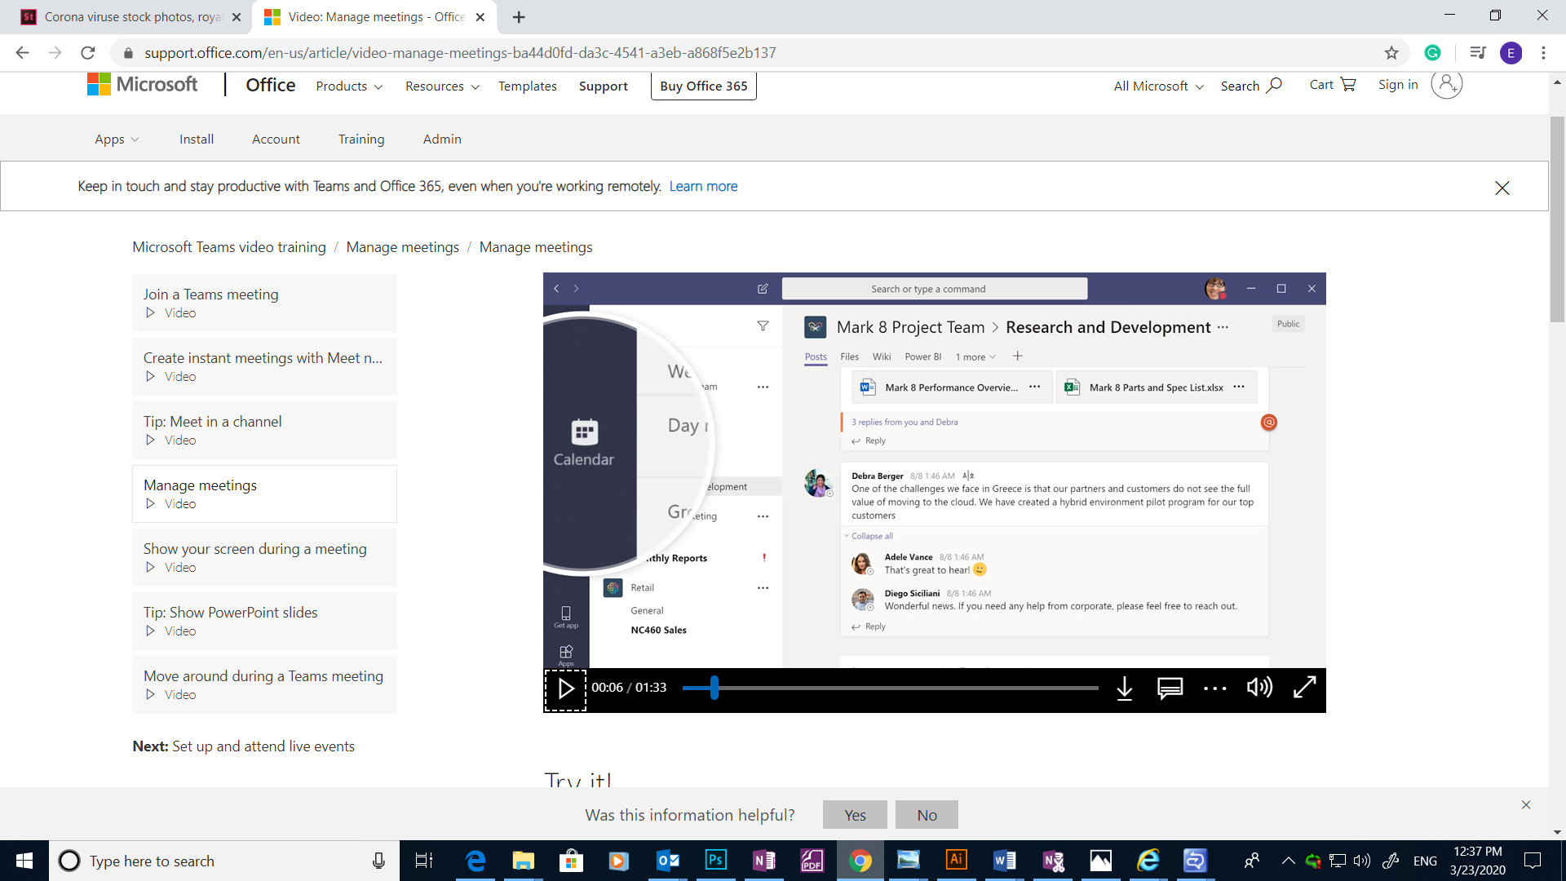The image size is (1566, 881).
Task: Open the Install menu item
Action: click(x=197, y=139)
